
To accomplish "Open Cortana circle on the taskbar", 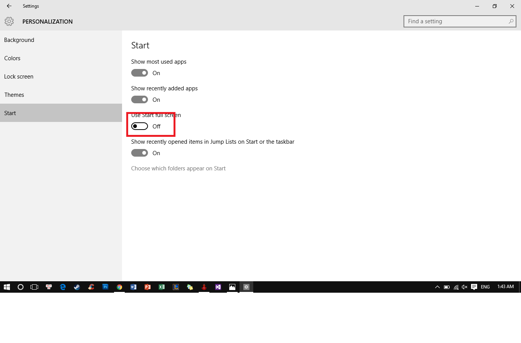I will (21, 287).
